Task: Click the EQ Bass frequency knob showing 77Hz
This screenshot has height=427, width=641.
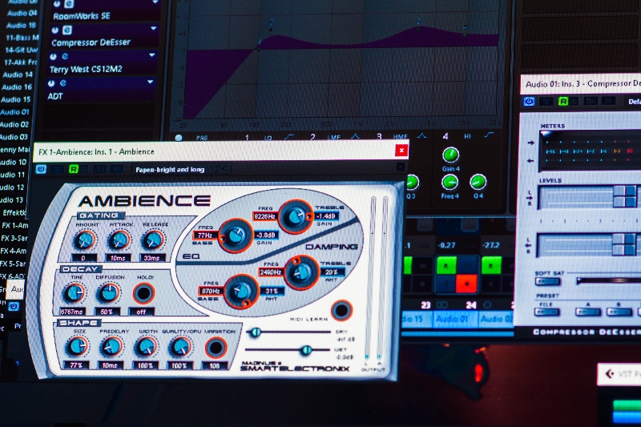Action: tap(236, 235)
